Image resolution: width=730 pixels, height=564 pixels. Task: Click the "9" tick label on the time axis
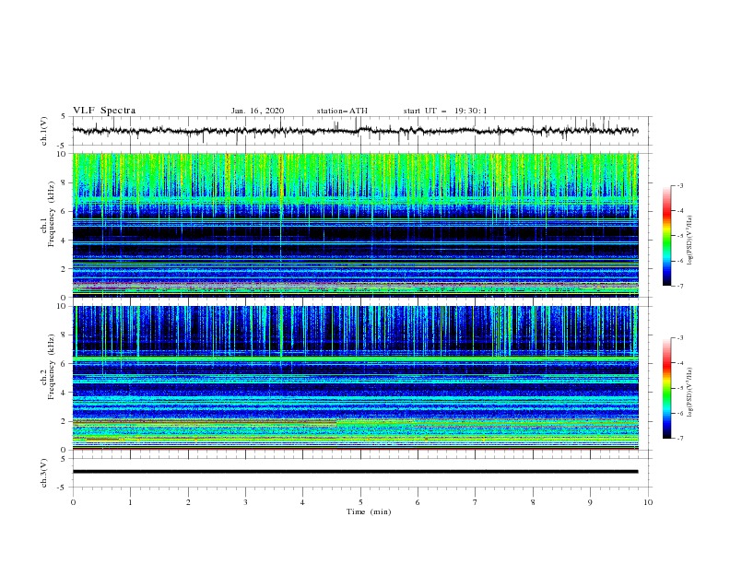coord(590,502)
